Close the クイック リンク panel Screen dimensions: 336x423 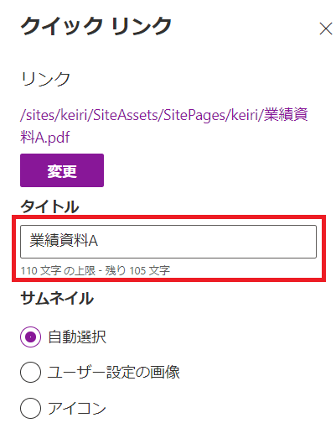(x=326, y=29)
